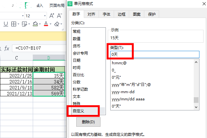Toggle underline formatting

click(x=6, y=24)
